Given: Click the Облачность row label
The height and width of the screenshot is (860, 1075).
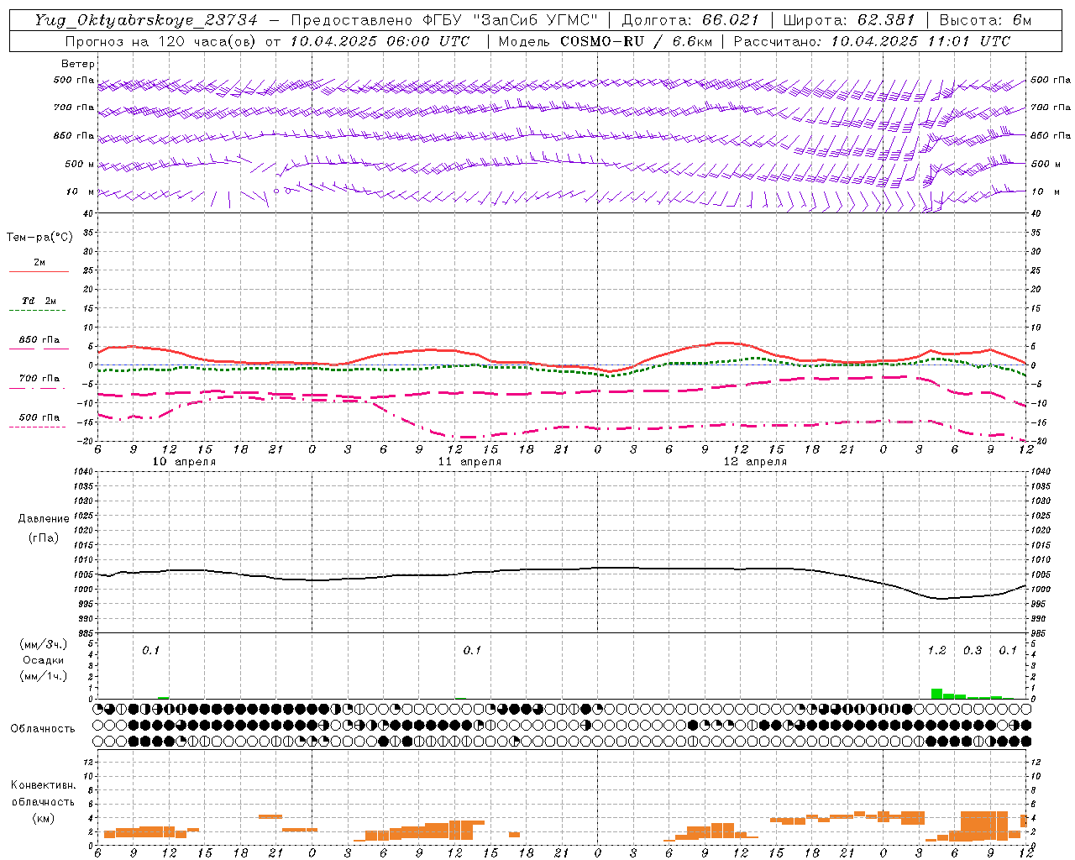Looking at the screenshot, I should coord(43,728).
